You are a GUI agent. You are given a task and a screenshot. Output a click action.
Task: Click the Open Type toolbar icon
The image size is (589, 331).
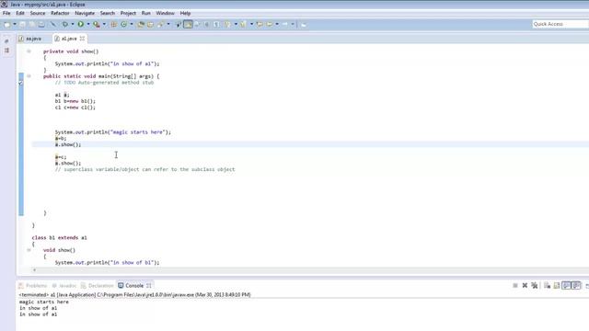[141, 25]
